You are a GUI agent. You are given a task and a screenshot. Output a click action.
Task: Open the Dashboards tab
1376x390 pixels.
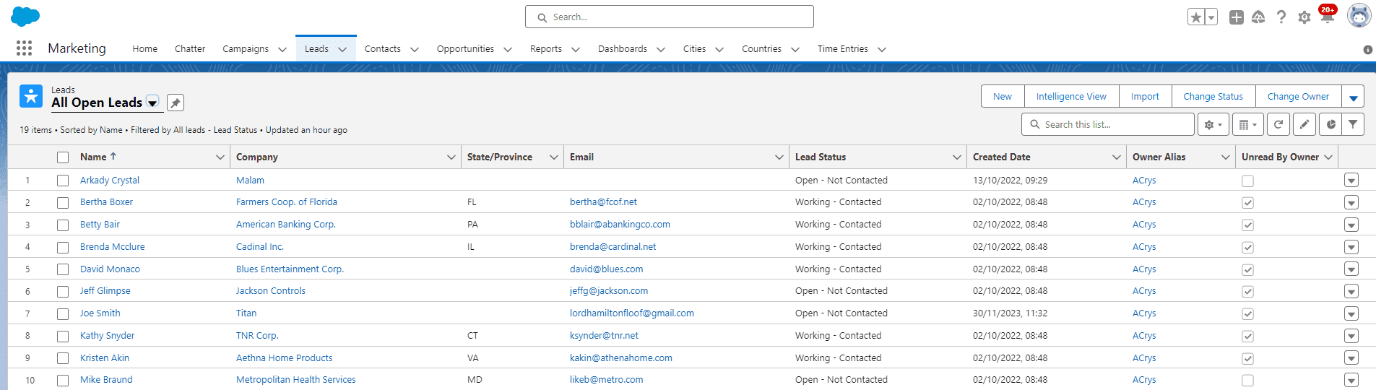[623, 49]
